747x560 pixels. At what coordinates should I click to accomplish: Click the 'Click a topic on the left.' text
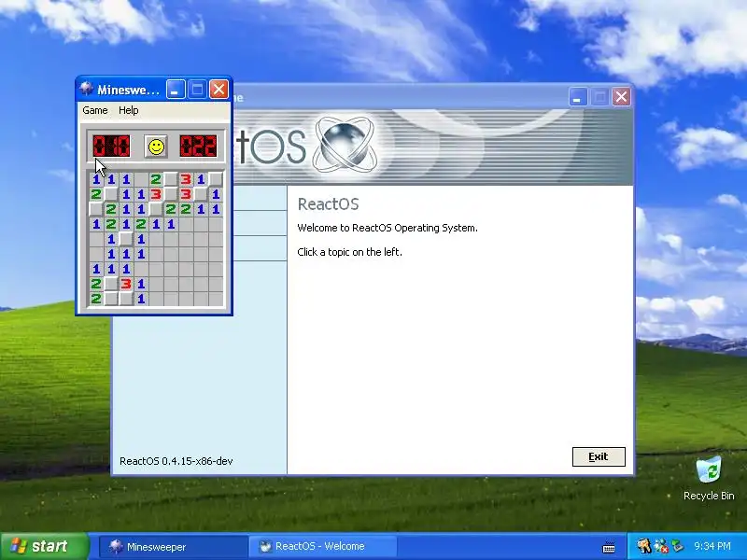coord(349,252)
